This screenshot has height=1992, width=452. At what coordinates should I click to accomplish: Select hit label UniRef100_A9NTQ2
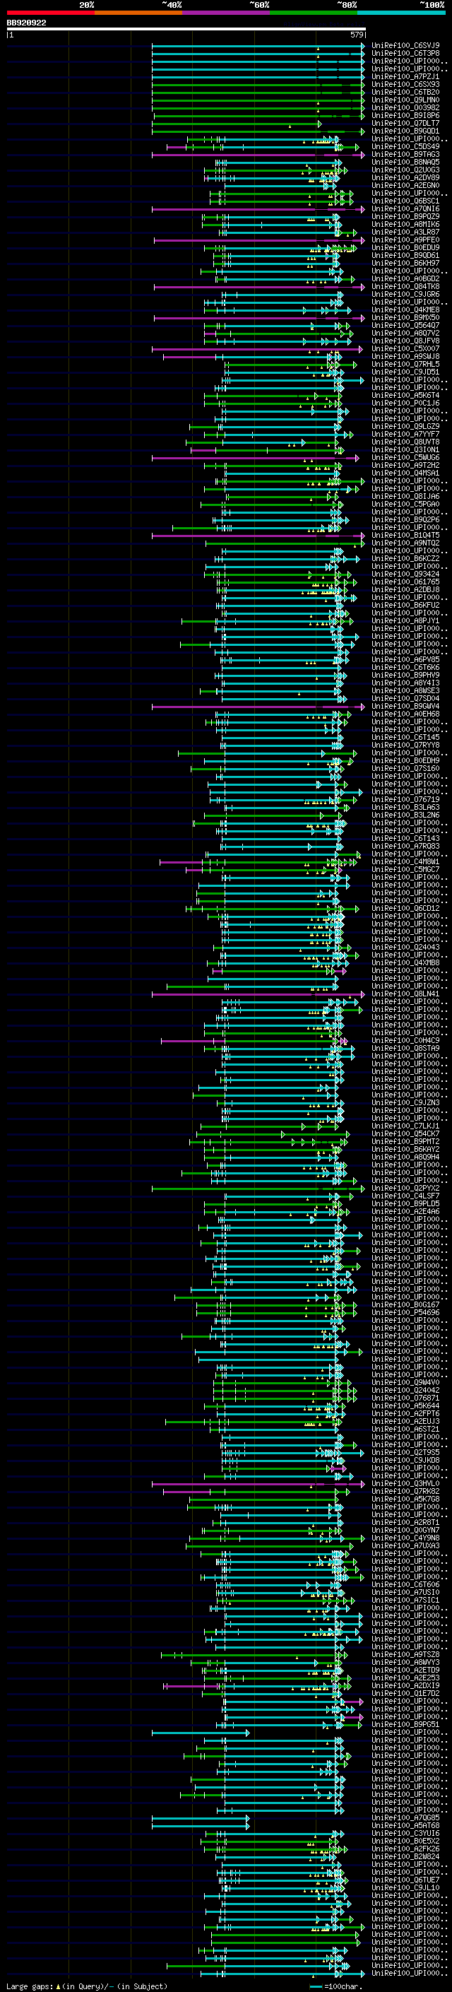point(405,543)
